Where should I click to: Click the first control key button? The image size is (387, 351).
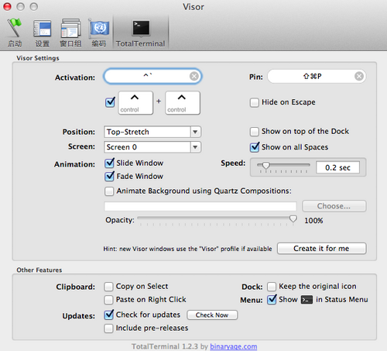(135, 103)
